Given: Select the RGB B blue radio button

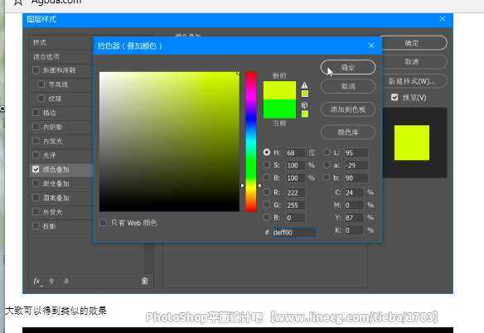Looking at the screenshot, I should [266, 217].
